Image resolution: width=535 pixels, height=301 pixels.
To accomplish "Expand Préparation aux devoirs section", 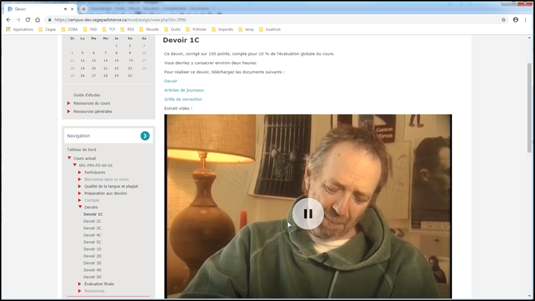I will click(81, 193).
